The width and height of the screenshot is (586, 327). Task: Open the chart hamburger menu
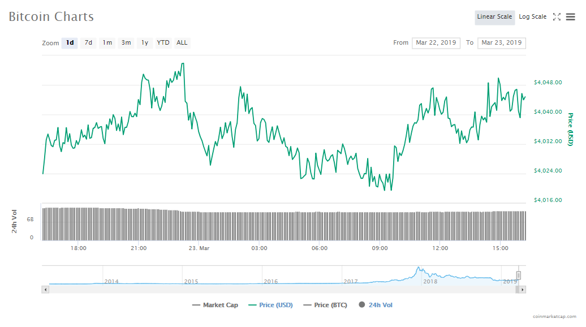[x=570, y=17]
